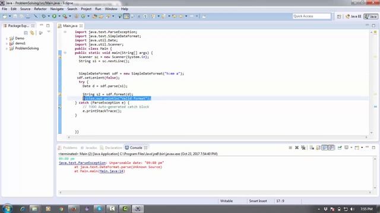Toggle Scroll Lock in console toolbar

pyautogui.click(x=318, y=147)
